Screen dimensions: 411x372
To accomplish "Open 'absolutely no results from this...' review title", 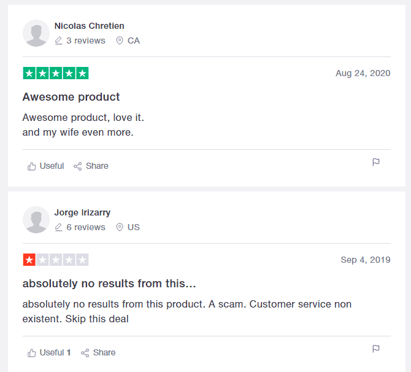I will (109, 284).
